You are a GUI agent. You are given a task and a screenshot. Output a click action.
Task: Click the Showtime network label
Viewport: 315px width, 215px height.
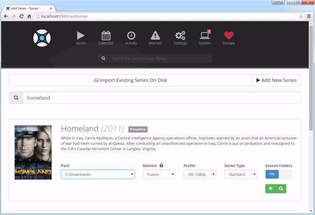(x=138, y=129)
